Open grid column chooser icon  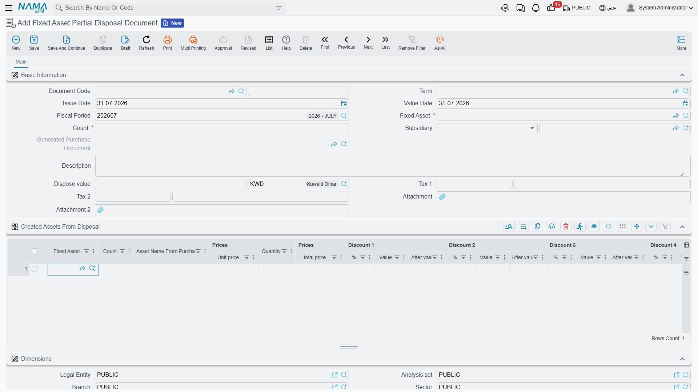[686, 245]
